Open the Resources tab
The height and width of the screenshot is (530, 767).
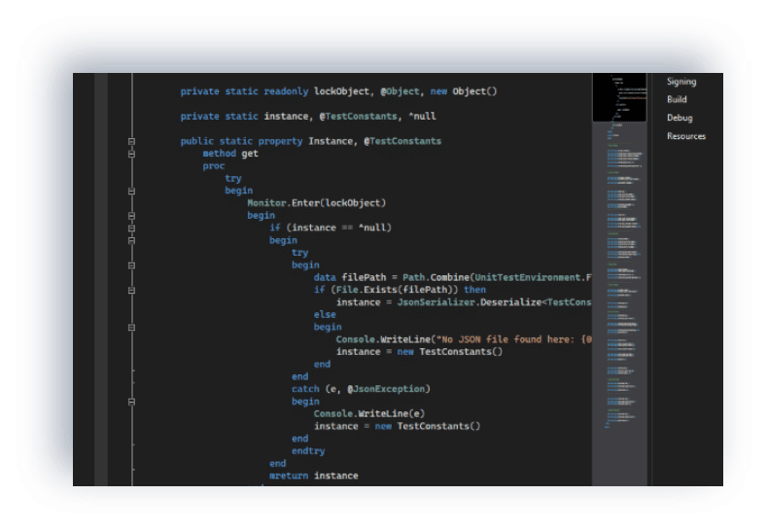(686, 136)
